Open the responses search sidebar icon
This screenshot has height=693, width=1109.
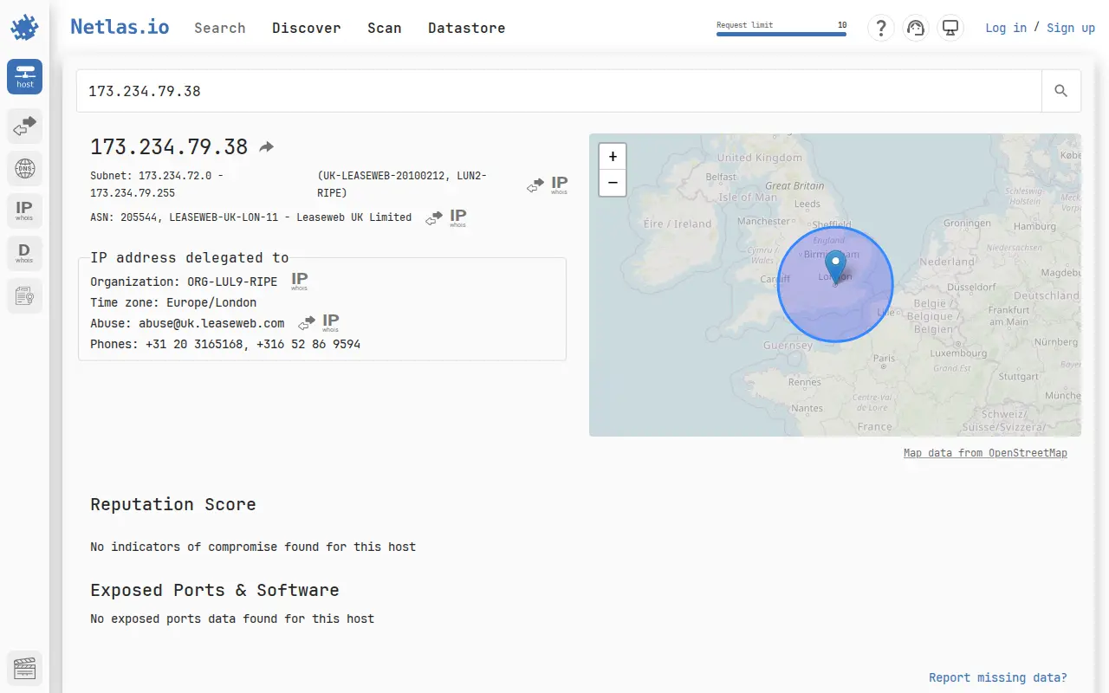click(24, 126)
